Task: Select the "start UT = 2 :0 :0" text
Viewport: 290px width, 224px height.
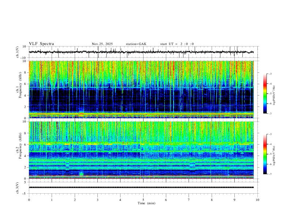Action: pos(177,44)
